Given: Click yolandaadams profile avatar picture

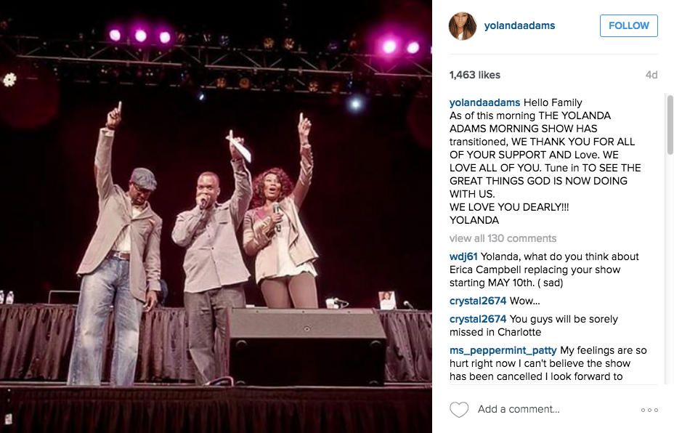Looking at the screenshot, I should point(463,26).
